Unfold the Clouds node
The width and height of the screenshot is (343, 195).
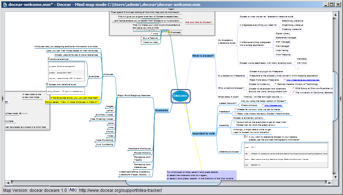106,133
